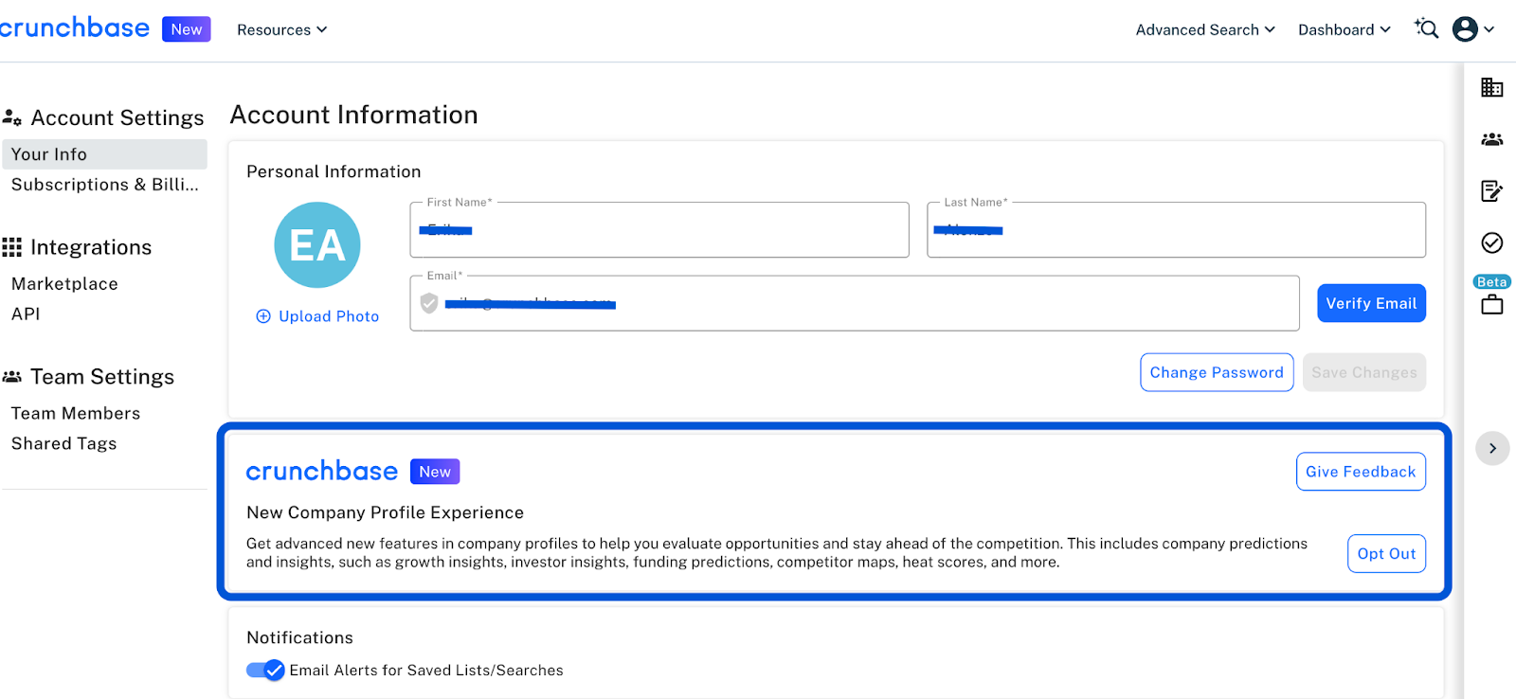1516x699 pixels.
Task: Click the New badge in experience card
Action: click(x=435, y=472)
